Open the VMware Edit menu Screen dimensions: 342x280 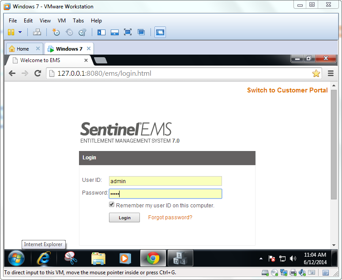click(x=28, y=21)
